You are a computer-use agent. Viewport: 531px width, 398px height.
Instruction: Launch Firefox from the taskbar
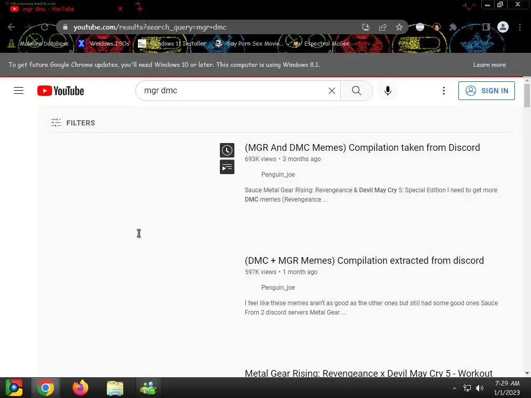tap(80, 388)
